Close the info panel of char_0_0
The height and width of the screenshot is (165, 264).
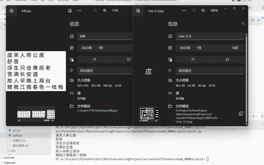pyautogui.click(x=243, y=24)
